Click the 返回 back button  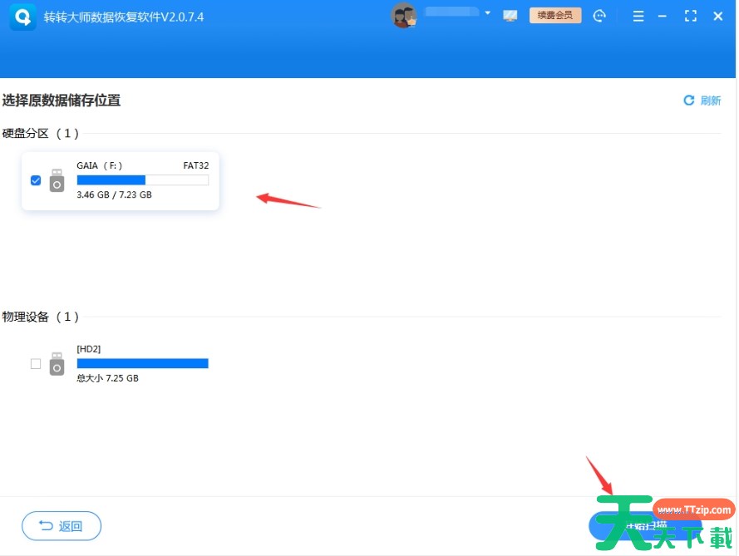pyautogui.click(x=62, y=526)
